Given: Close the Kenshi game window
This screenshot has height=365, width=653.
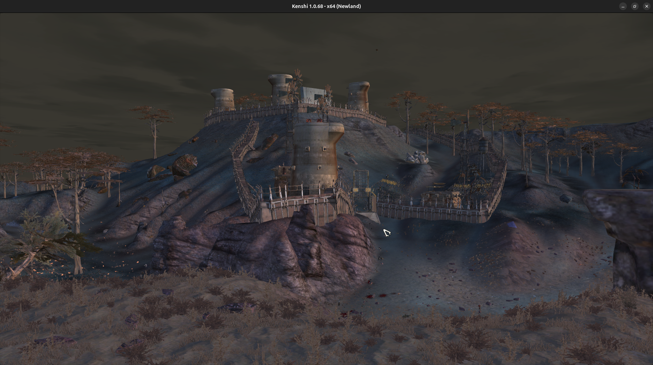Looking at the screenshot, I should point(646,6).
